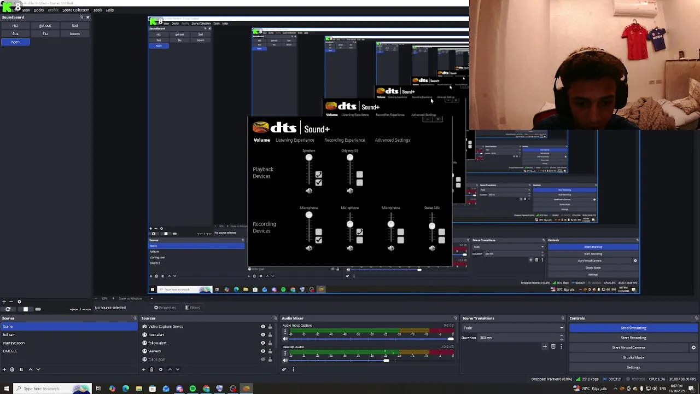Move source down arrow in Sources dock
The height and width of the screenshot is (394, 700).
[177, 369]
